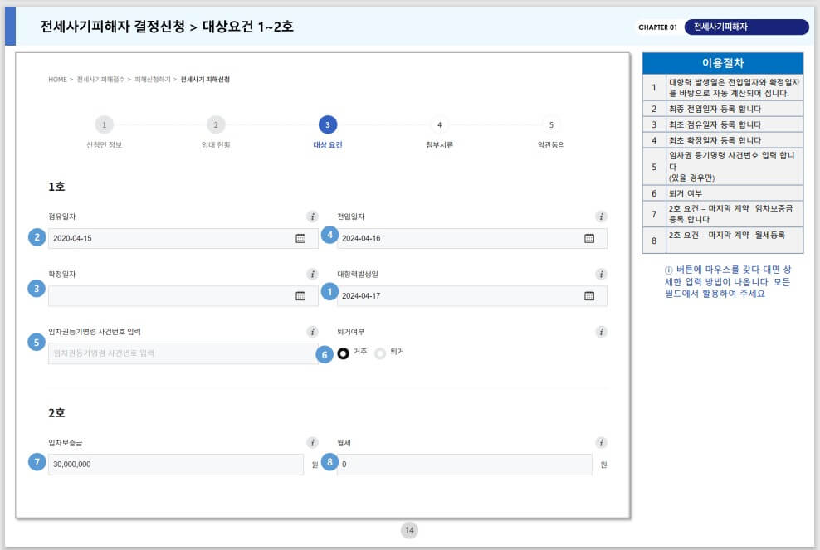Click the info icon beside 퇴거여부
This screenshot has height=550, width=820.
pos(600,331)
